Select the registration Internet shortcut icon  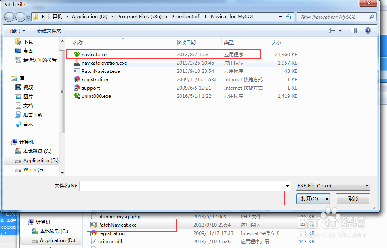coord(77,79)
